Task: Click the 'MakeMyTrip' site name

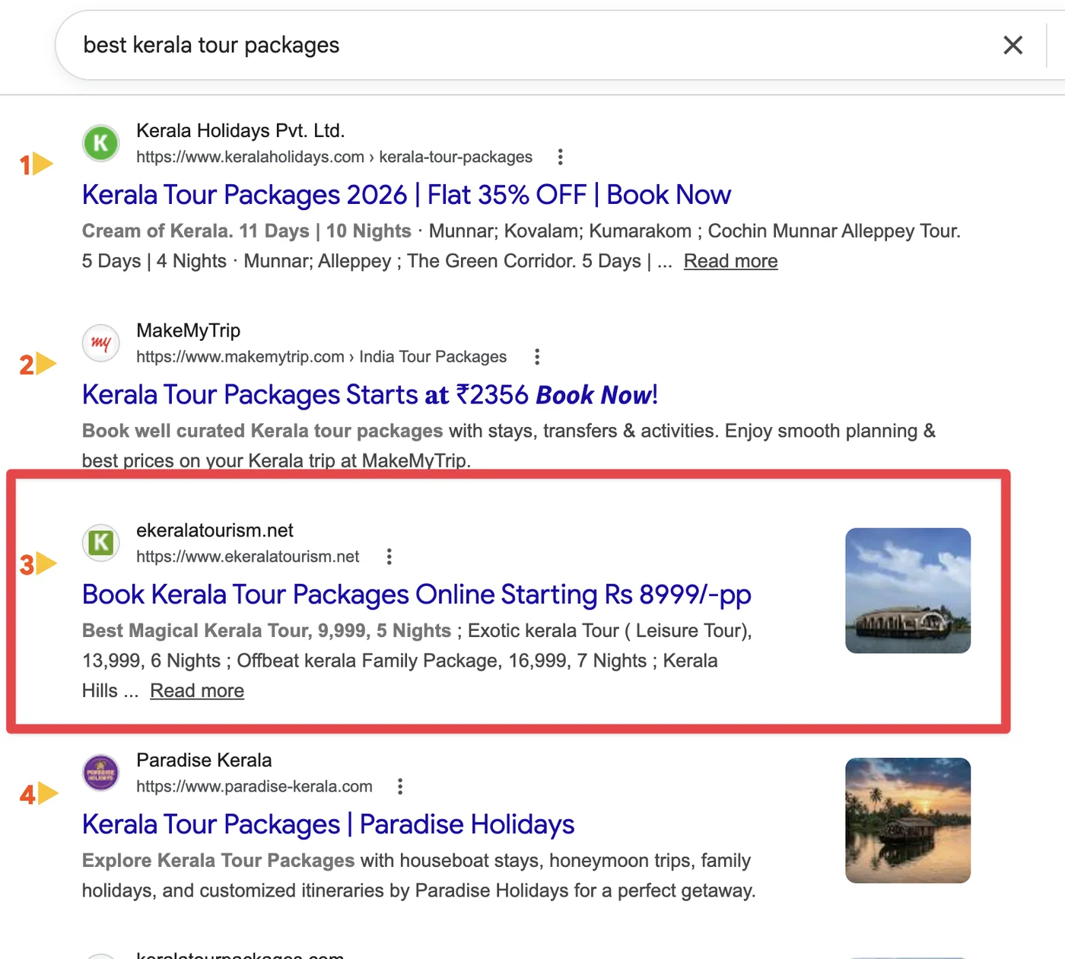Action: point(188,330)
